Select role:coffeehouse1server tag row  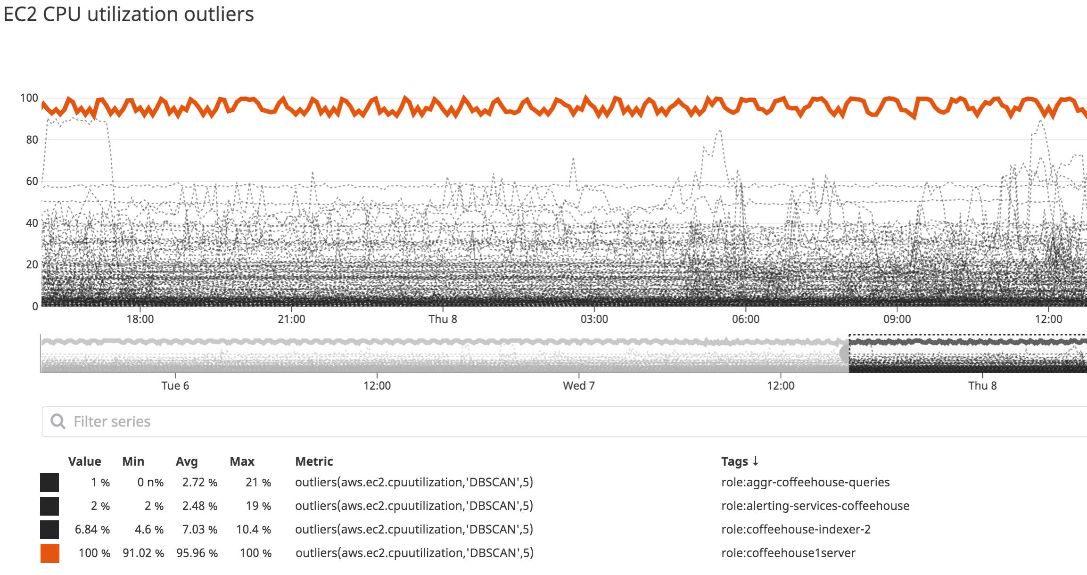[x=788, y=553]
